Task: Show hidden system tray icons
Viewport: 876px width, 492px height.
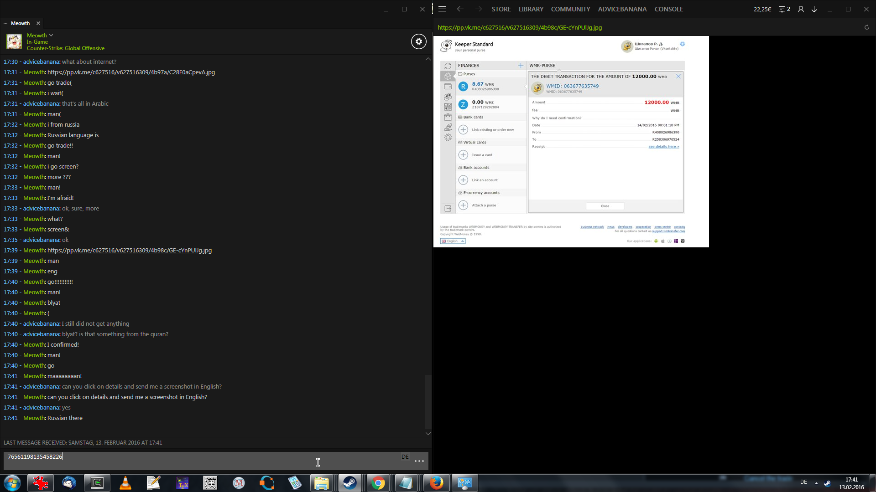Action: (816, 483)
